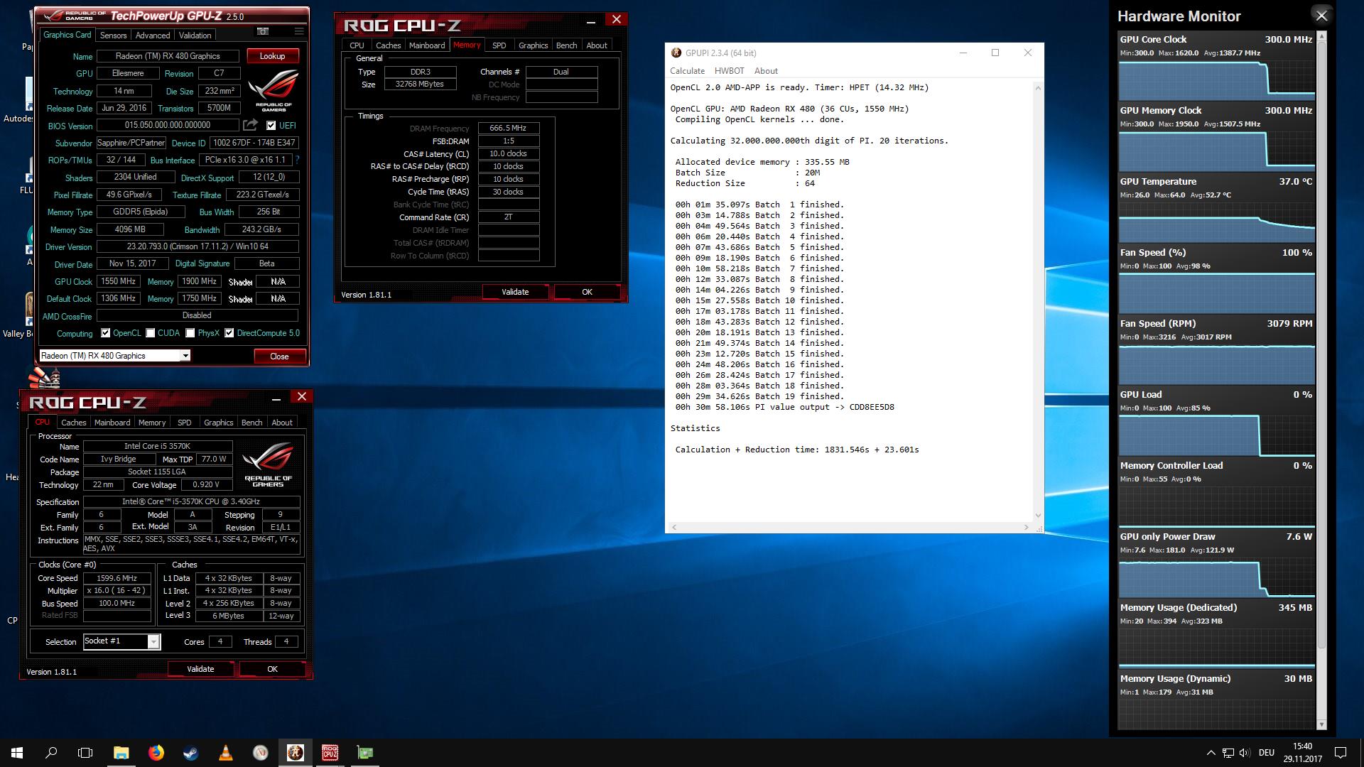Screen dimensions: 1364x767
Task: Open Steam from the taskbar
Action: [190, 753]
